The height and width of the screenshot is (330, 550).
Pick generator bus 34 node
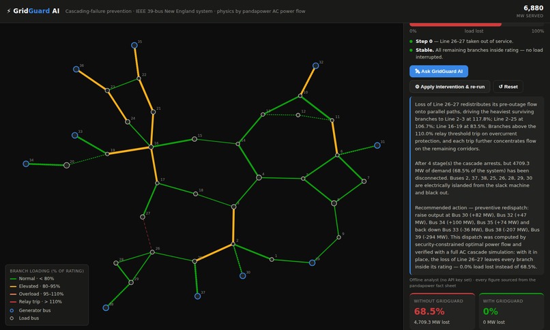click(26, 164)
